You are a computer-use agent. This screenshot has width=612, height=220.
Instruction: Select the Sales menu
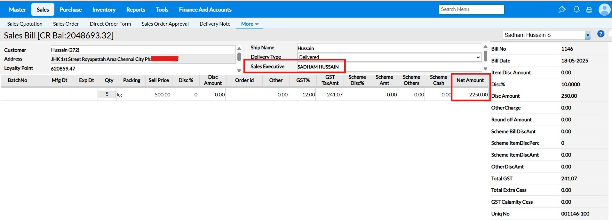tap(43, 10)
